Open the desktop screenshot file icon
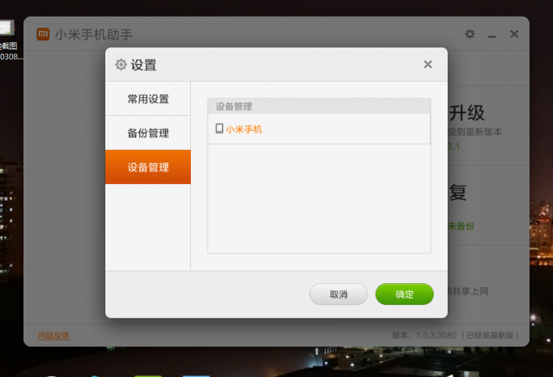The width and height of the screenshot is (553, 377). pyautogui.click(x=7, y=27)
